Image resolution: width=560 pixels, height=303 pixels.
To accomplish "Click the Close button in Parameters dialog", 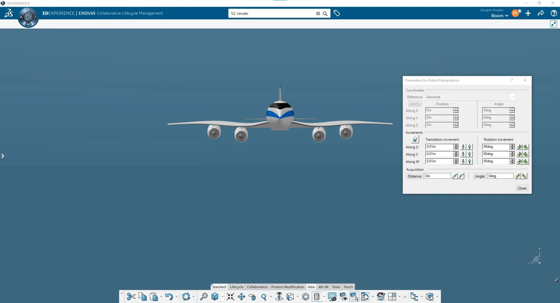I will click(x=522, y=188).
